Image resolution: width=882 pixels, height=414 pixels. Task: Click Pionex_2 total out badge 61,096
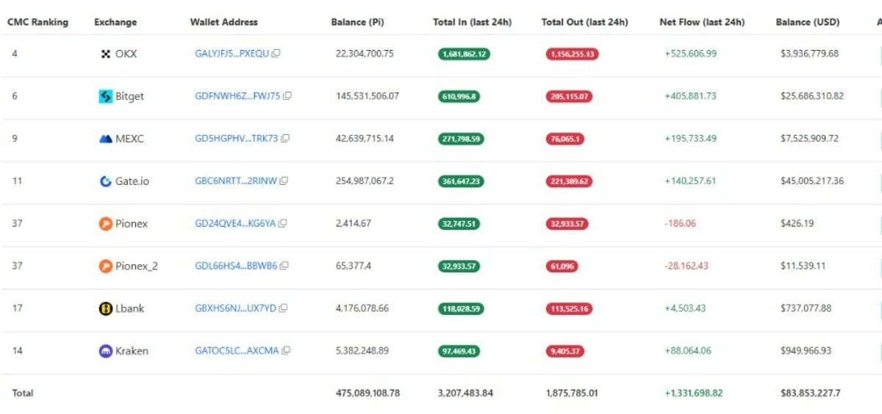[562, 266]
